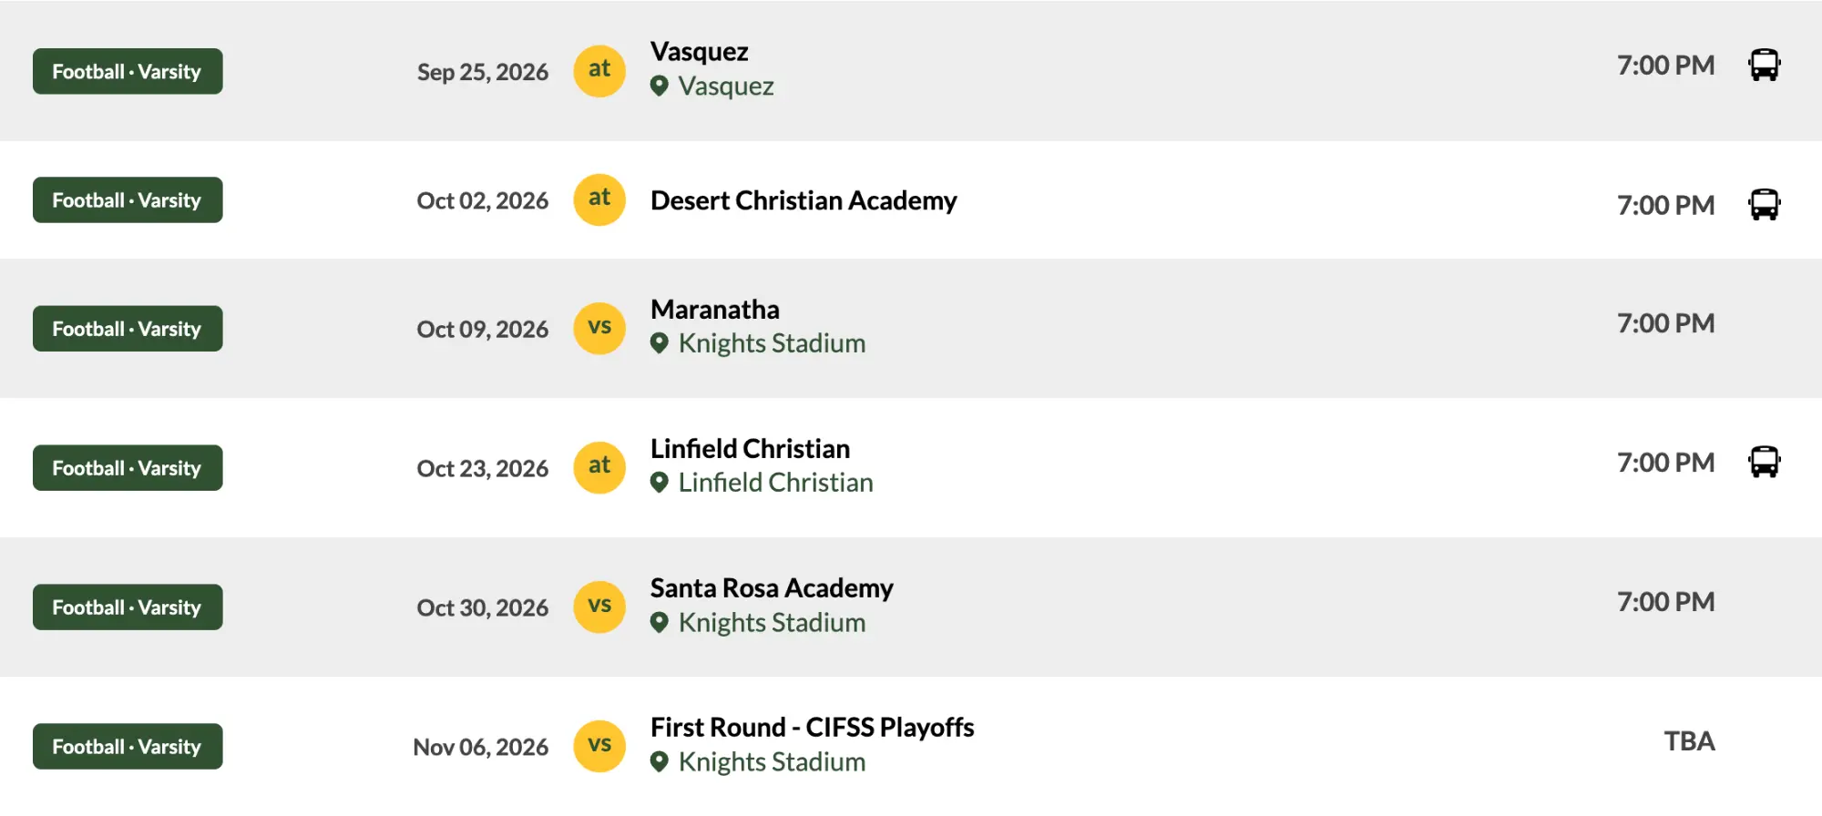Click Football Varsity tag on Sep 25 row
Viewport: 1822px width, 816px height.
click(128, 71)
